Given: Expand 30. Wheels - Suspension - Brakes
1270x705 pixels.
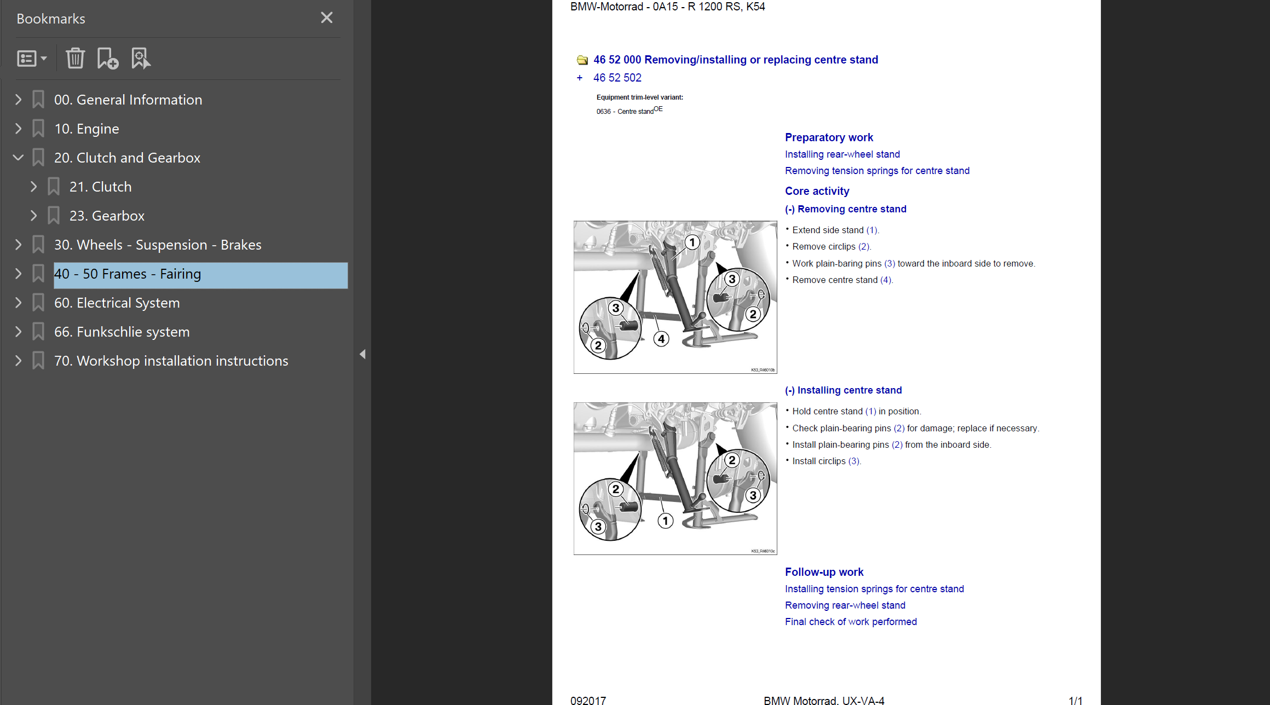Looking at the screenshot, I should pos(18,245).
